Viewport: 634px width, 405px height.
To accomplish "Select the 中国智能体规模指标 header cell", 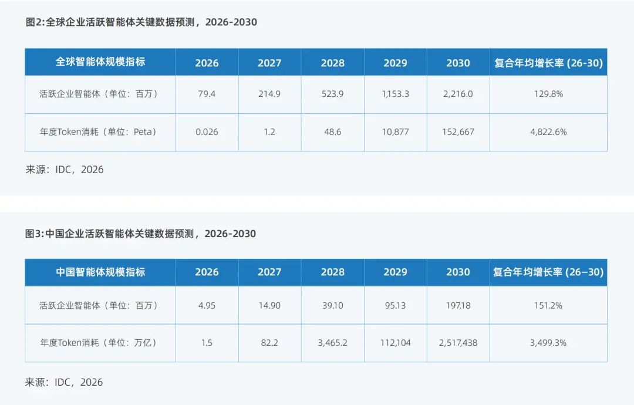I will (x=100, y=272).
